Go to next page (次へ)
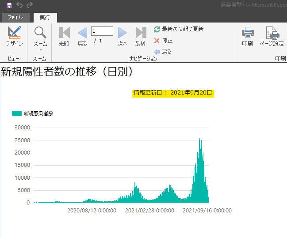287x238 pixels. pos(122,36)
